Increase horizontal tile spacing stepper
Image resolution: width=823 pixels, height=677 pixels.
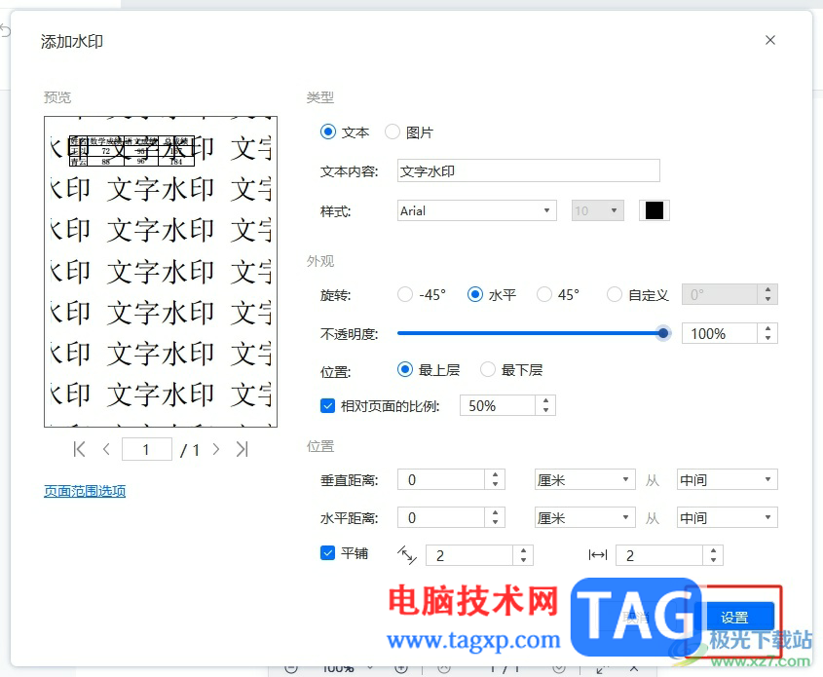(x=713, y=550)
